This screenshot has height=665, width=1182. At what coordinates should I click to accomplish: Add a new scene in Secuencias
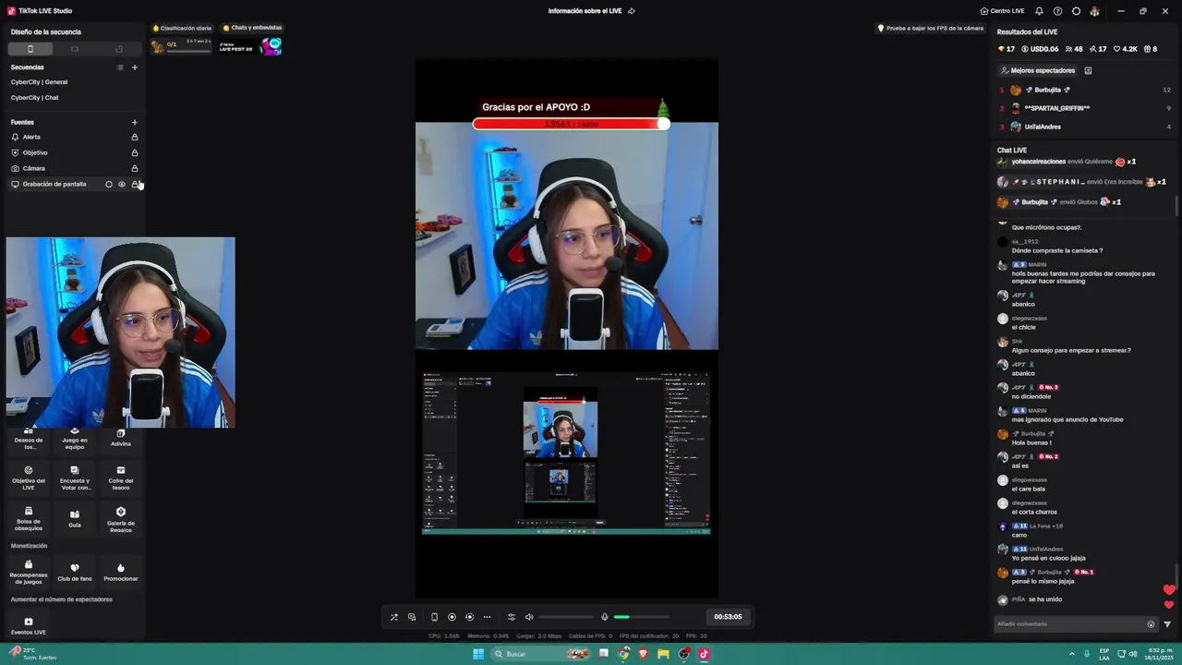pos(135,67)
